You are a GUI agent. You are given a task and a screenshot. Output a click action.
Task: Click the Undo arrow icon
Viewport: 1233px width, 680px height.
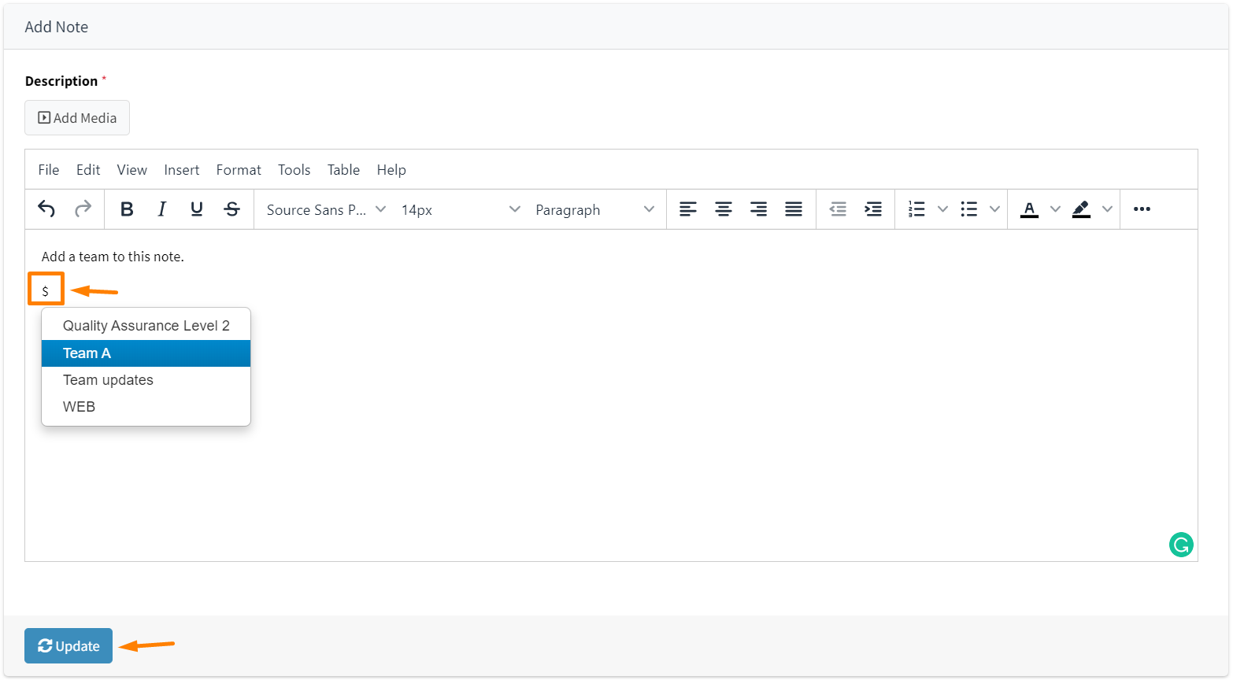(x=46, y=209)
